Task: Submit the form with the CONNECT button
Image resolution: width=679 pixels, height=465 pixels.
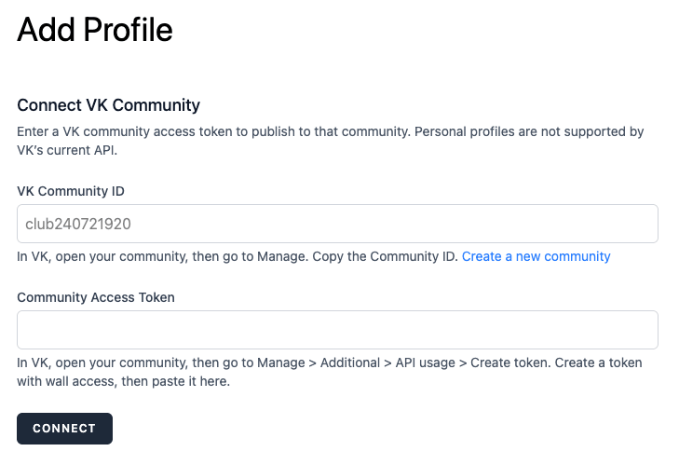Action: (x=64, y=428)
